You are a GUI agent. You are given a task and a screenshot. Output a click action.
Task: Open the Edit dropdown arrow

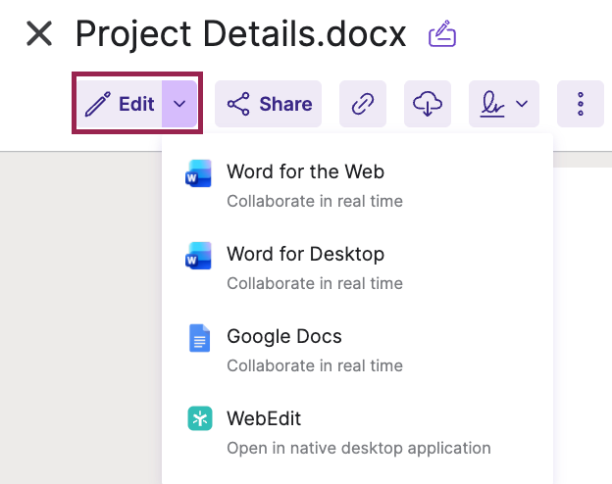tap(179, 104)
